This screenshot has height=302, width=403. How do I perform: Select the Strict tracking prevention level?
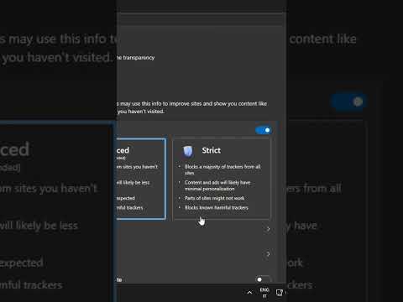coord(222,178)
